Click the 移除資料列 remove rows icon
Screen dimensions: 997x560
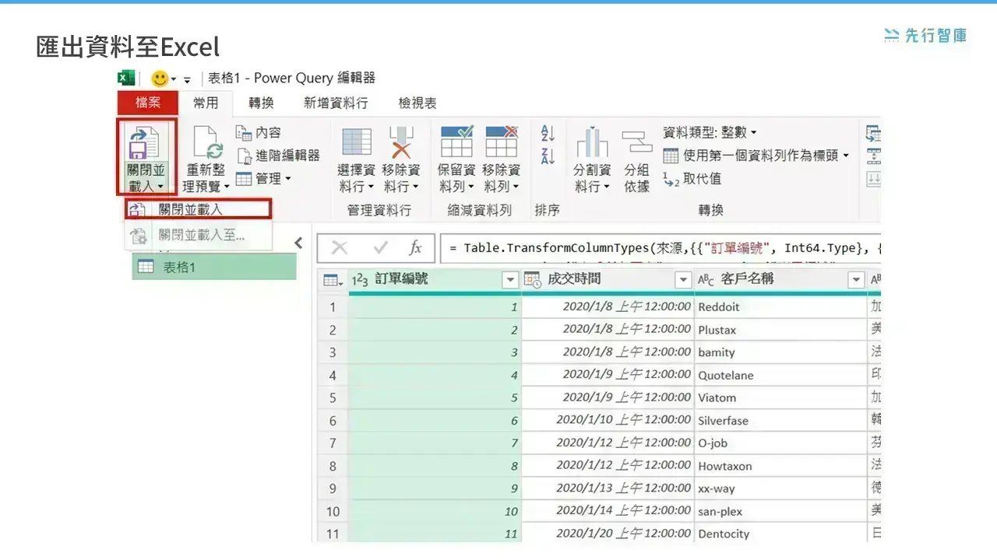(501, 142)
